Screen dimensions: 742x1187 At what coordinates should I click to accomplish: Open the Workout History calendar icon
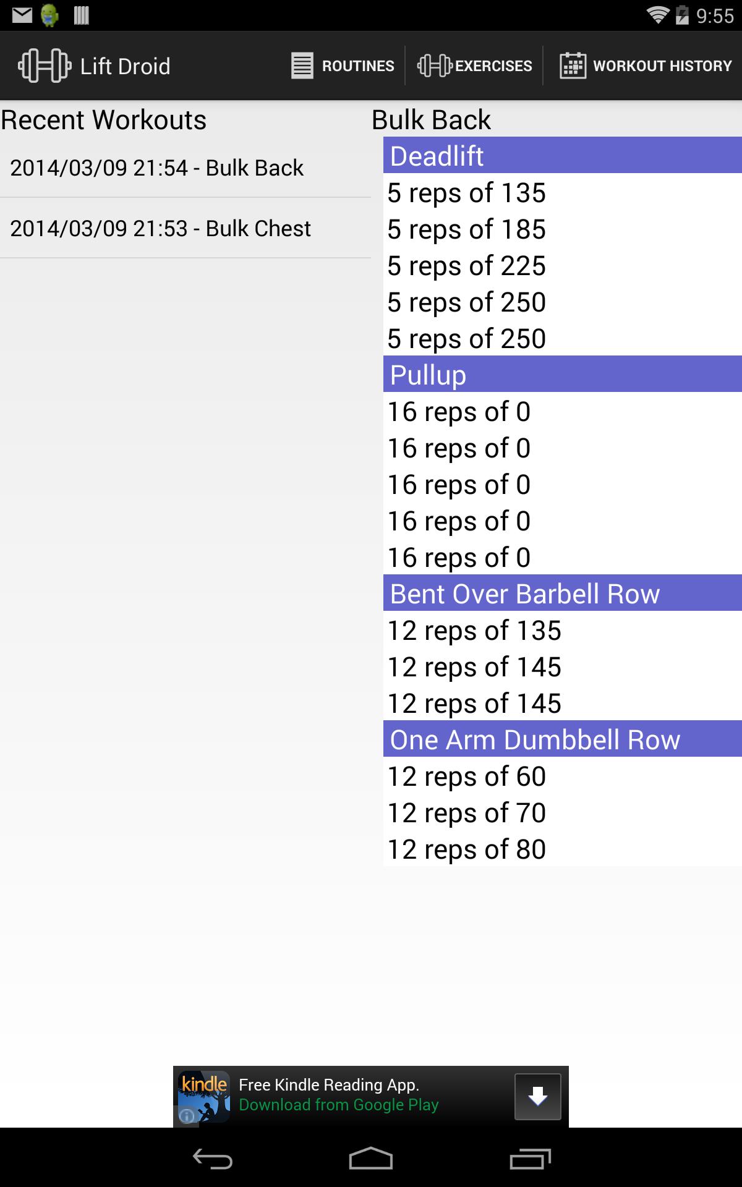tap(573, 66)
